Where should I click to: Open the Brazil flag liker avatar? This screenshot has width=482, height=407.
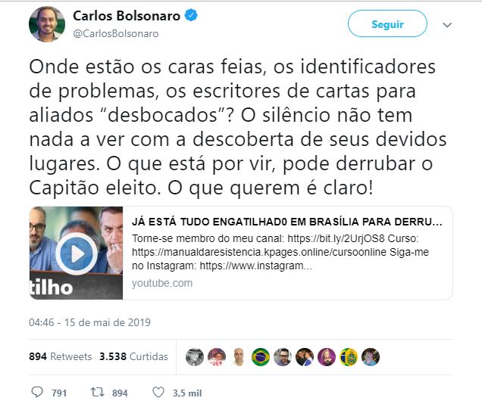click(x=261, y=357)
